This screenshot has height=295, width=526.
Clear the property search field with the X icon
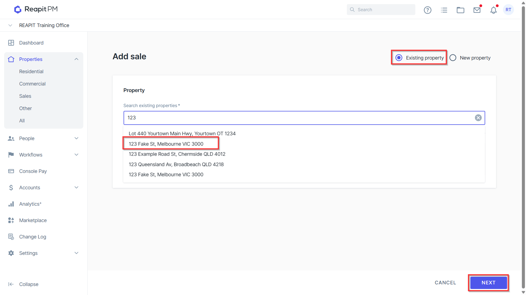pyautogui.click(x=478, y=118)
